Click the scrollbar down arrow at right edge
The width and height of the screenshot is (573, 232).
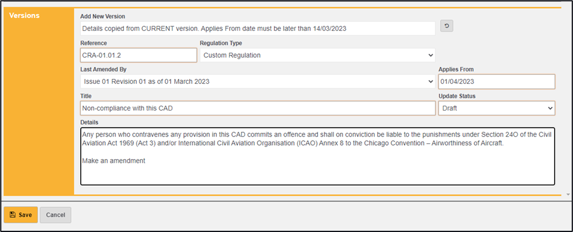pos(568,194)
